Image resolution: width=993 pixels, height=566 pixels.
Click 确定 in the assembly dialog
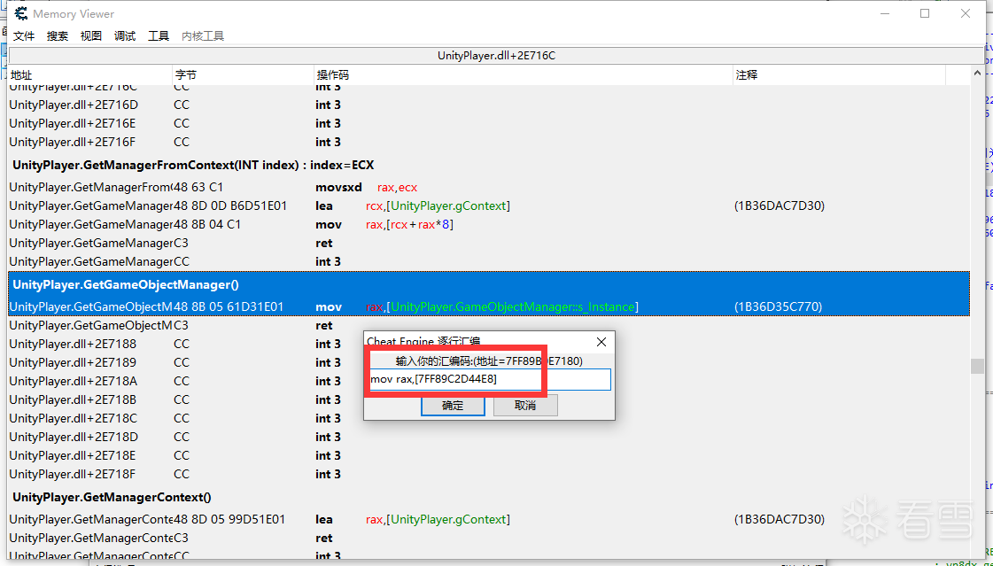[x=453, y=406]
